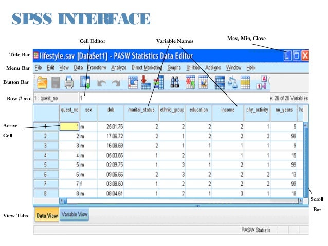Viewport: 328px width, 246px height.
Task: Click the dob cell '25.01.76'
Action: 111,127
